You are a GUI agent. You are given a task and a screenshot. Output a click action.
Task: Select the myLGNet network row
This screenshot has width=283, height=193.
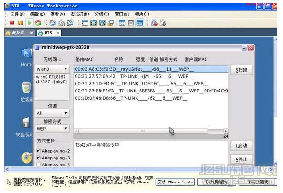151,69
